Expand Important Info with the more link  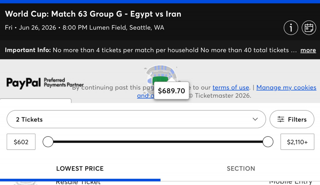pos(308,50)
